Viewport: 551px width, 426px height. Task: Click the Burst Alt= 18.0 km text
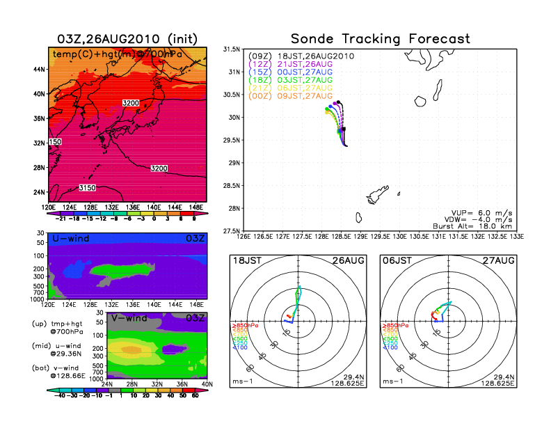point(472,226)
